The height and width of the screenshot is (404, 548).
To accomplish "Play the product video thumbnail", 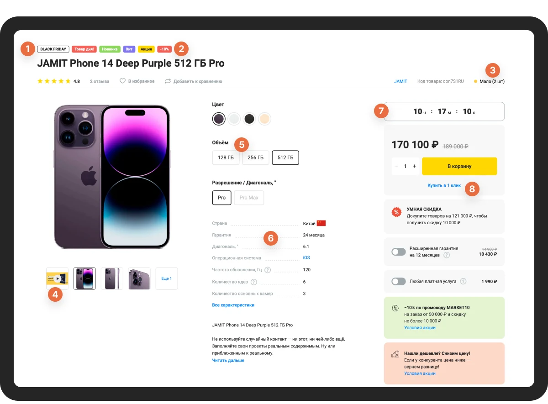I will tap(57, 278).
